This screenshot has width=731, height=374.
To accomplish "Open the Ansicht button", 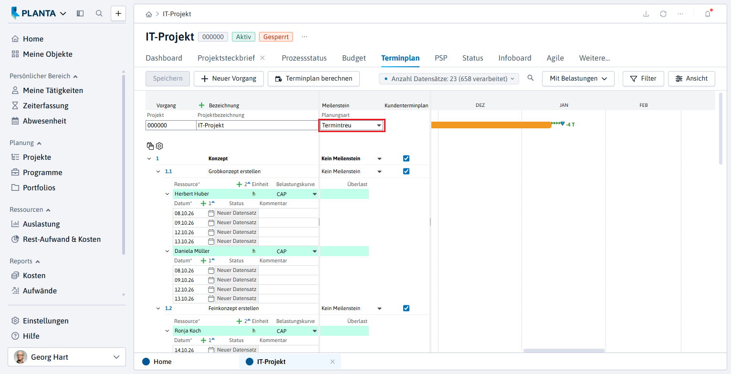I will 691,79.
